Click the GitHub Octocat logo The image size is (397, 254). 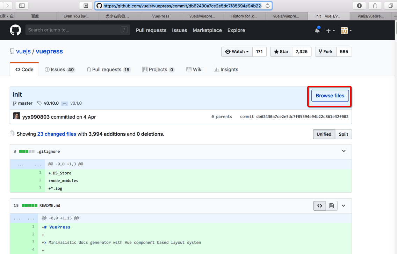click(15, 30)
